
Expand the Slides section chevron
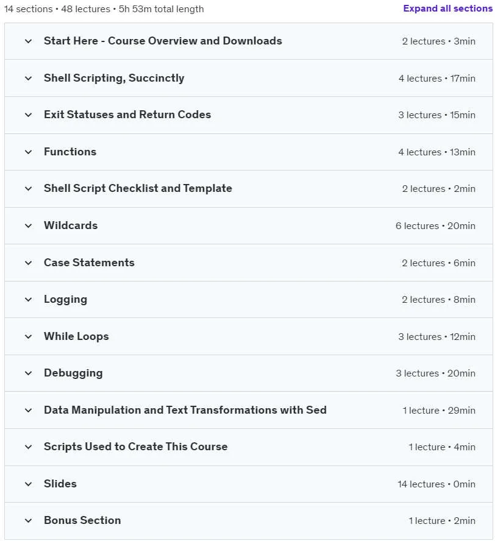pos(28,484)
